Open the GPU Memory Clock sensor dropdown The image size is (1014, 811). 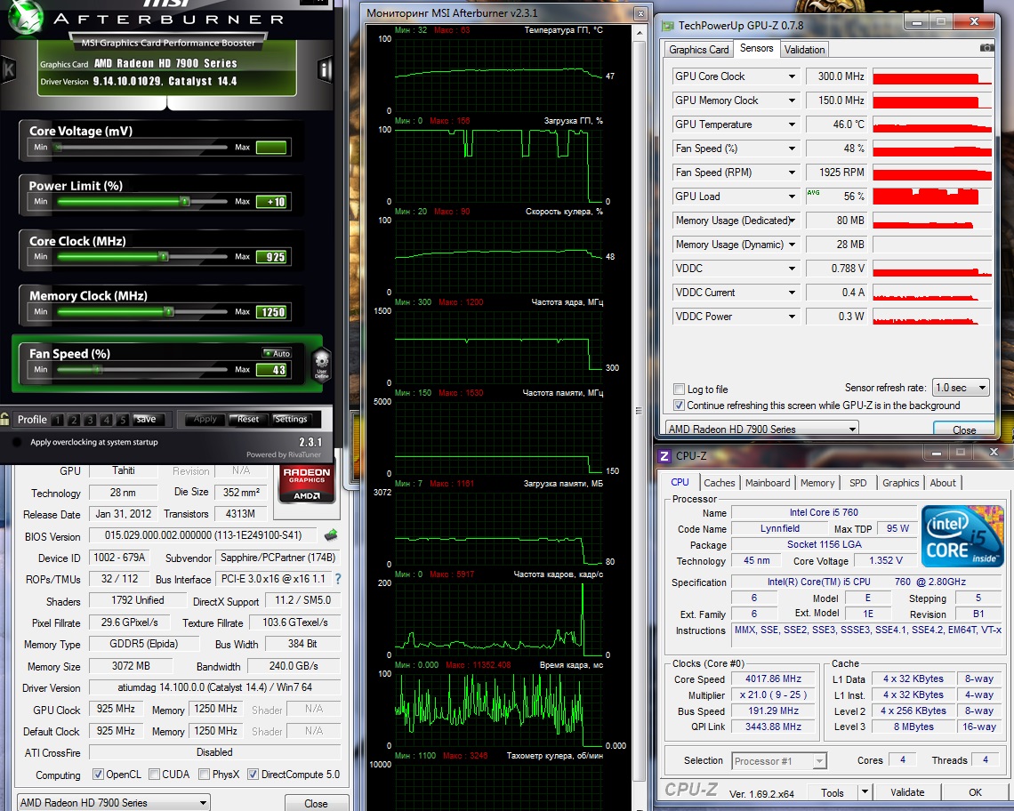pos(792,100)
